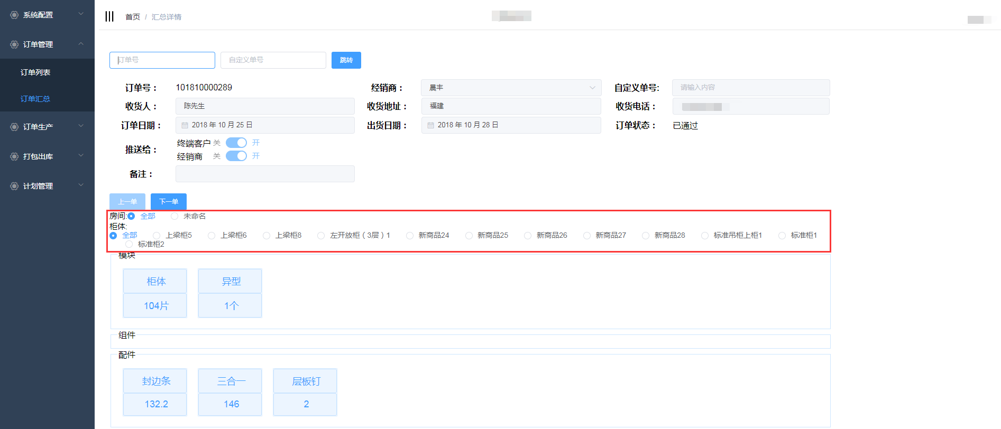
Task: Open the 经销商 dropdown showing 晨丰
Action: point(510,88)
